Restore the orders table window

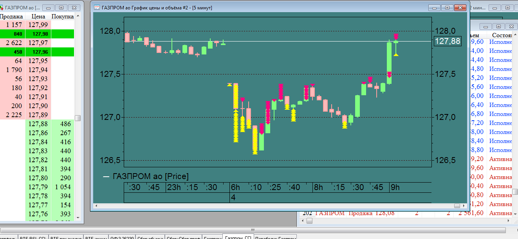click(498, 26)
